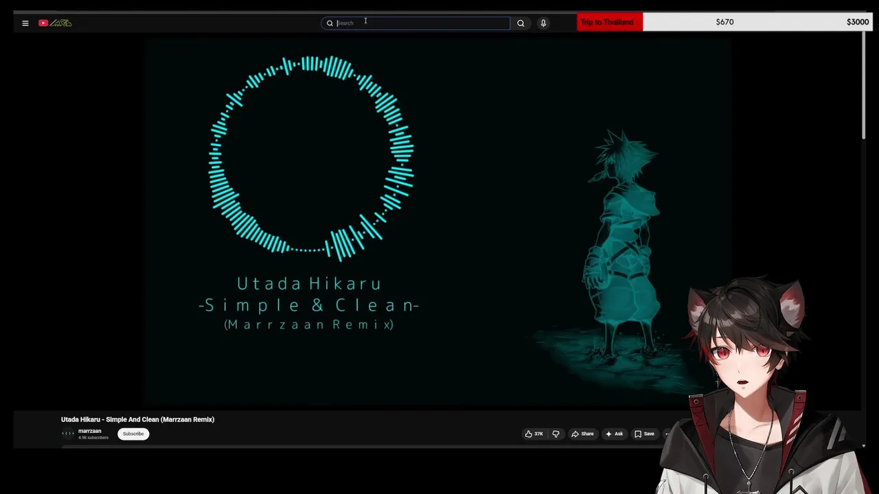This screenshot has height=494, width=879.
Task: Click inside the Search text field
Action: (x=415, y=23)
